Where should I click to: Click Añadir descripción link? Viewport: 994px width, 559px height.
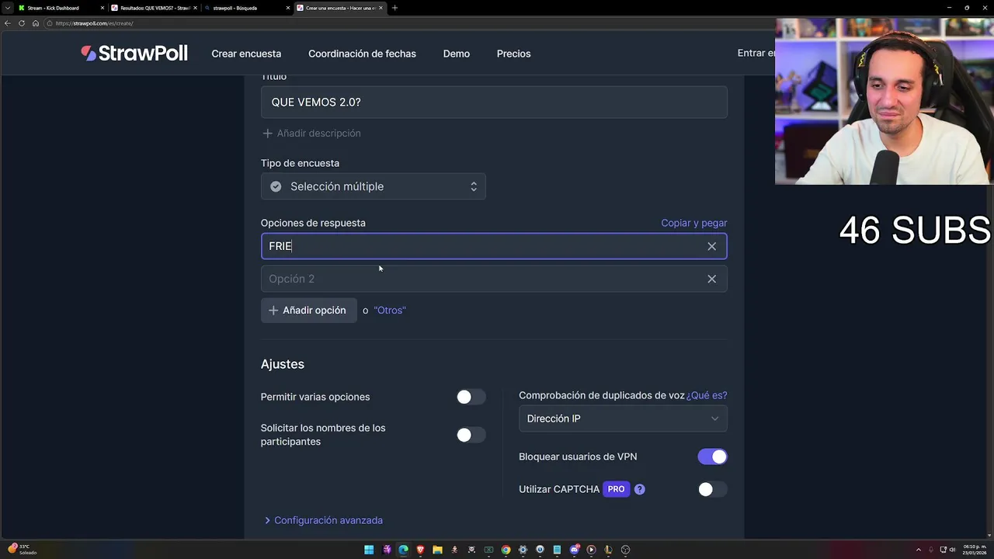pos(311,134)
